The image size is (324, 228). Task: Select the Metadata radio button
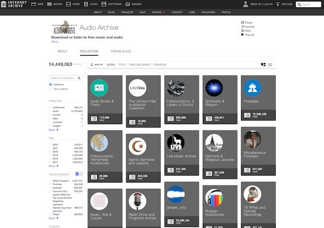(50, 84)
